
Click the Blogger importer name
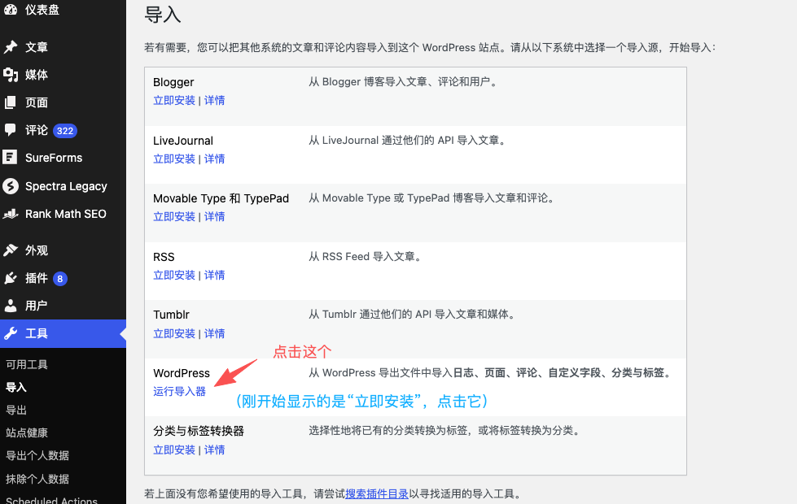[x=173, y=82]
